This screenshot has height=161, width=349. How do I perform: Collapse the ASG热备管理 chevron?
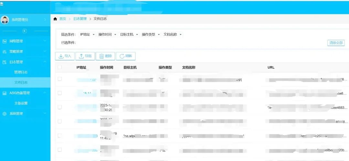45,93
